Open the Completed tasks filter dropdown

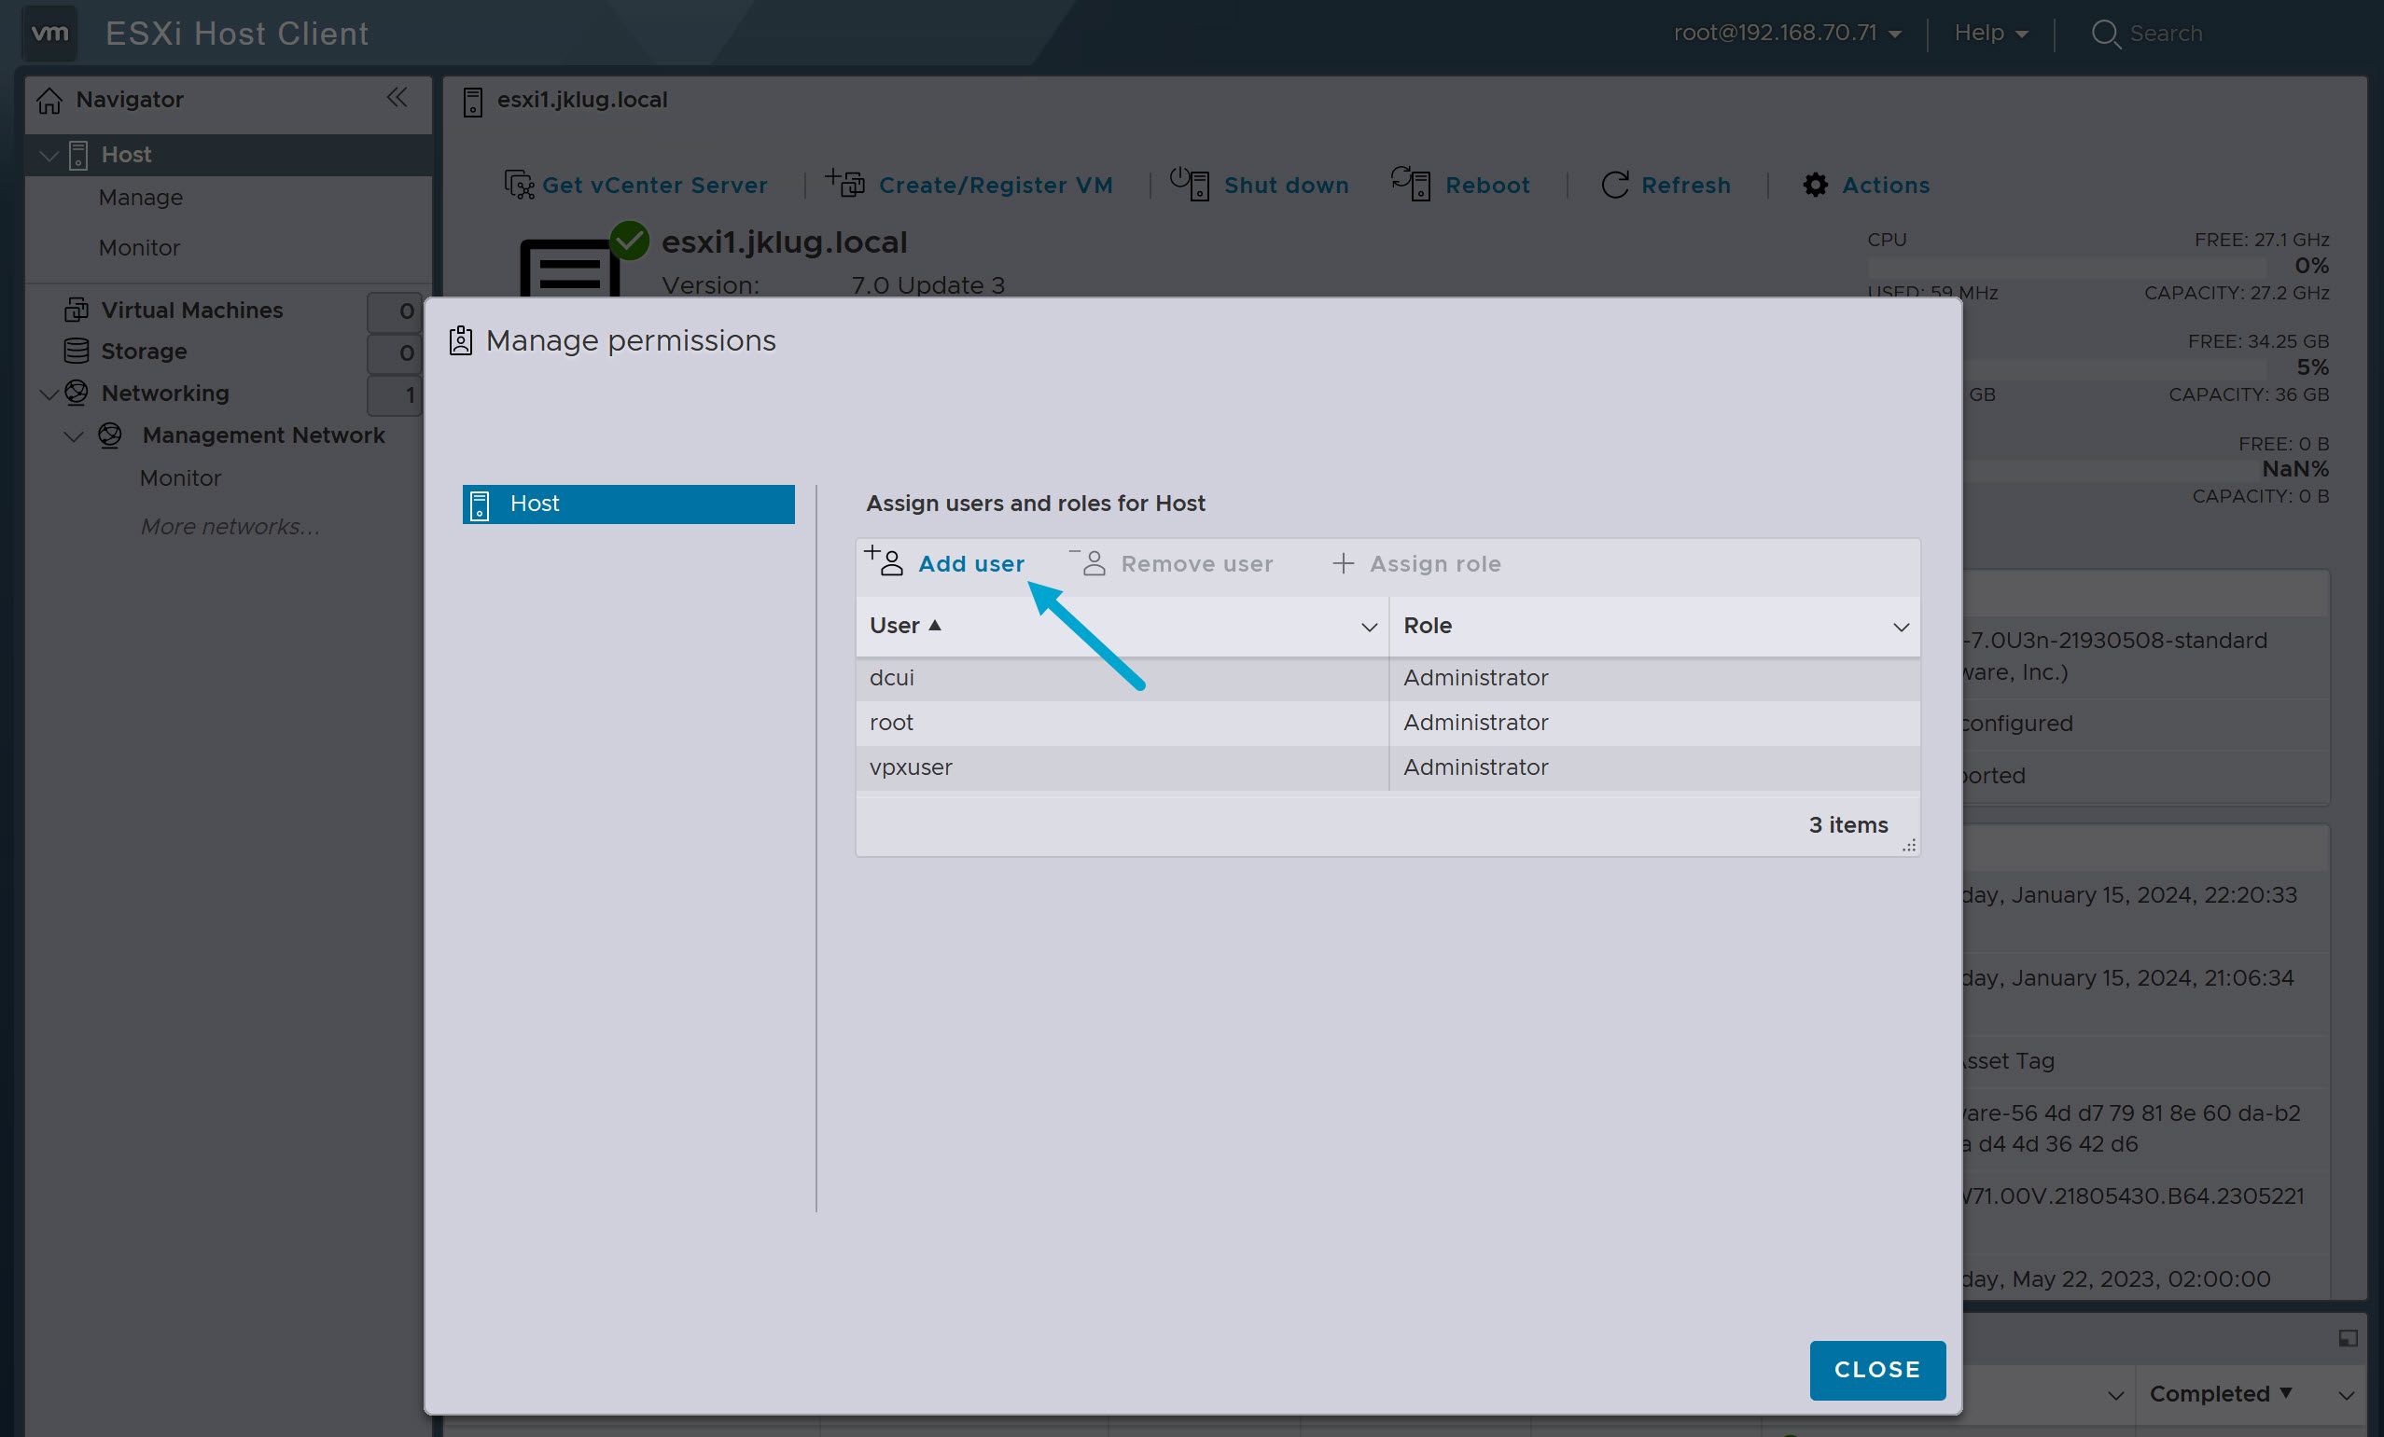[x=2220, y=1393]
